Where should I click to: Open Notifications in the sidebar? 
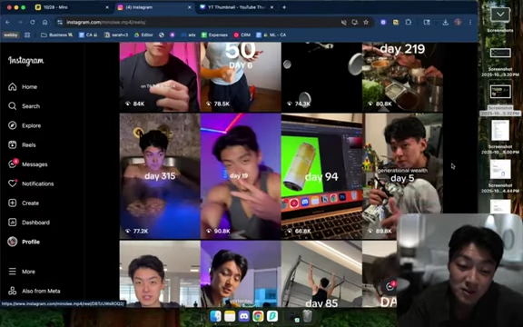(x=31, y=183)
